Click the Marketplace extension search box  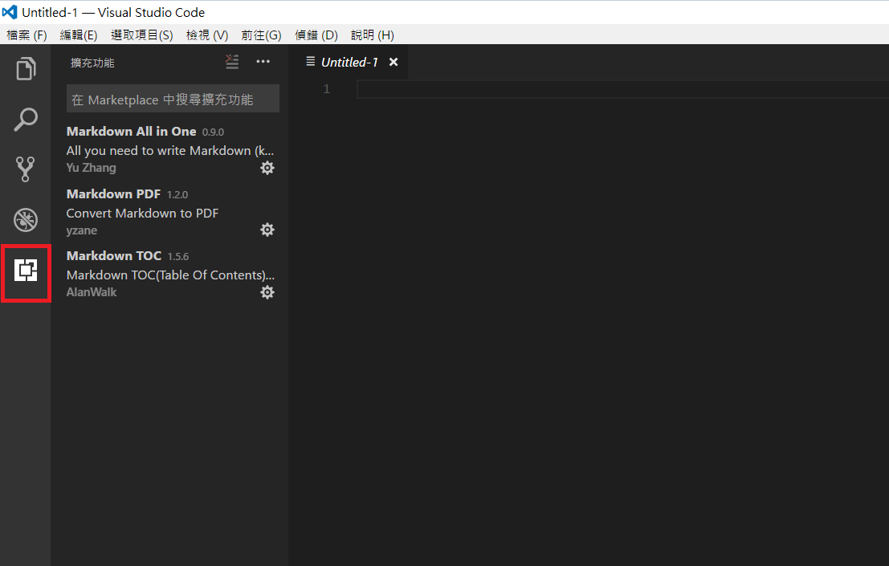[x=173, y=99]
